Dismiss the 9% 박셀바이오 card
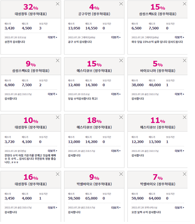 (121, 174)
